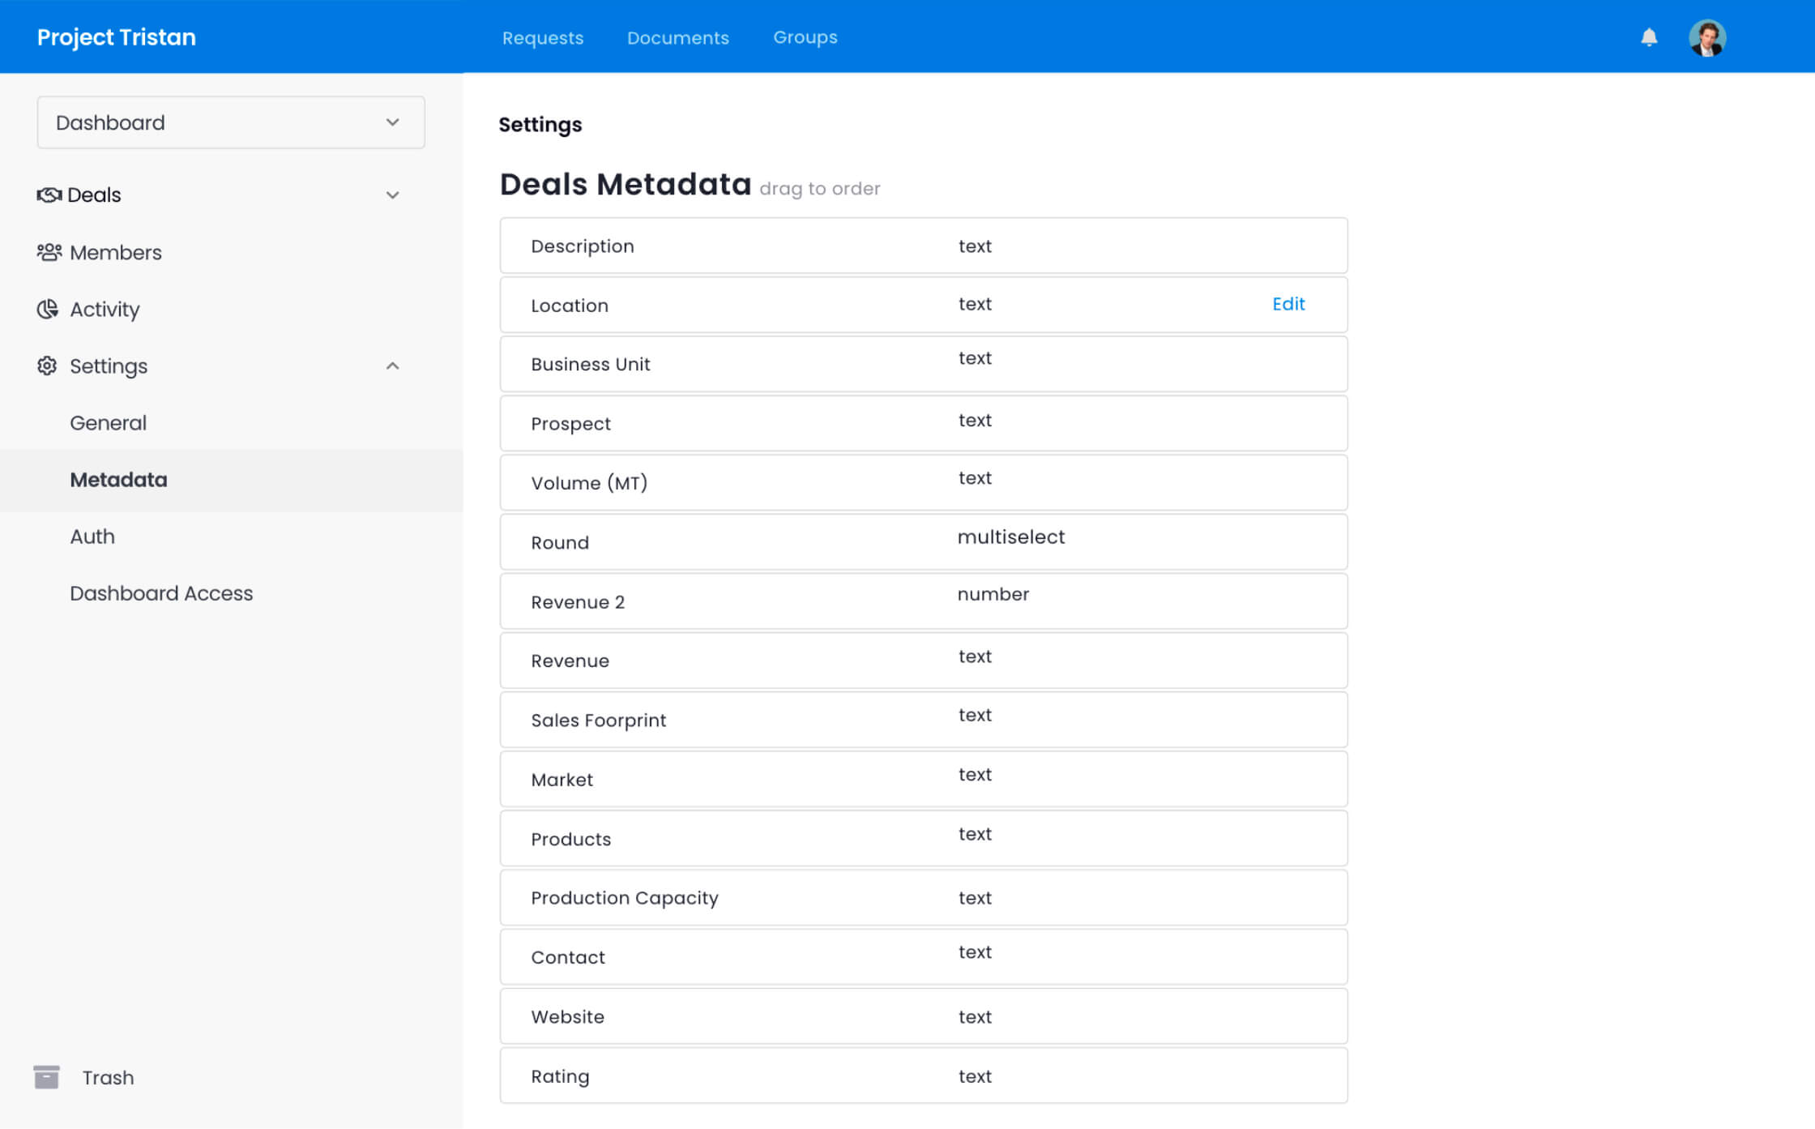Click the Activity chart icon
Screen dimensions: 1815x1129
[x=48, y=310]
